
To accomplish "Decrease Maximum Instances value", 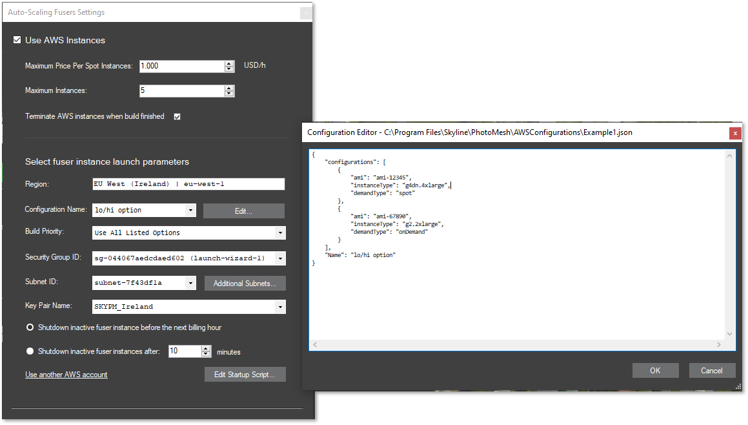I will 229,94.
